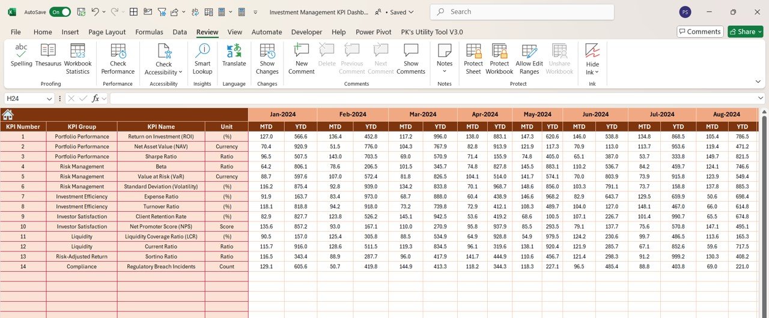Screen dimensions: 769x318
Task: Open Workbook Statistics
Action: 78,59
